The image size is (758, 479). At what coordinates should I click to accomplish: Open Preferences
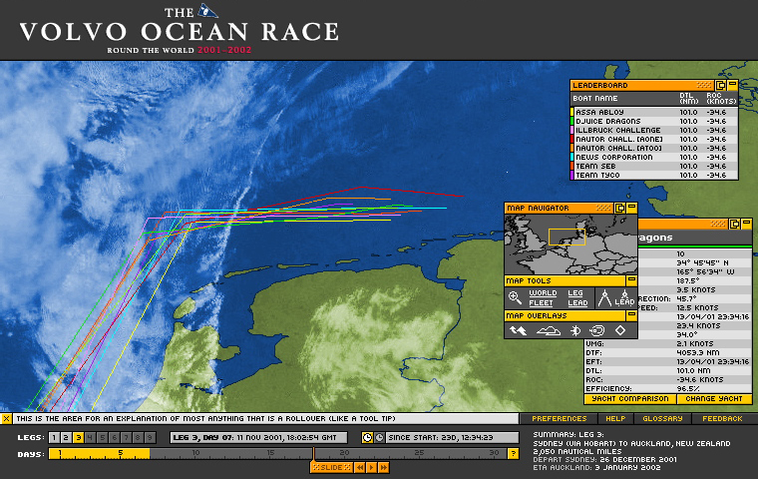(559, 418)
